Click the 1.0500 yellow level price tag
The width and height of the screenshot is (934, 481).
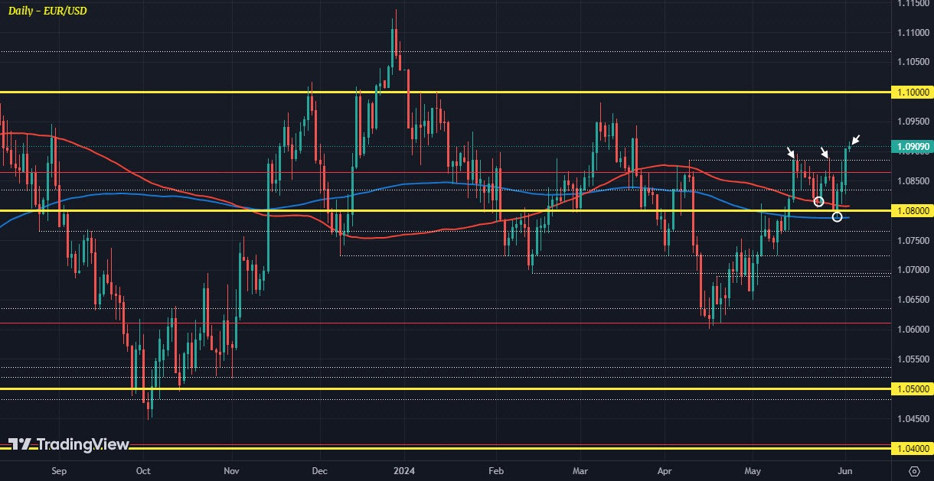tap(913, 388)
